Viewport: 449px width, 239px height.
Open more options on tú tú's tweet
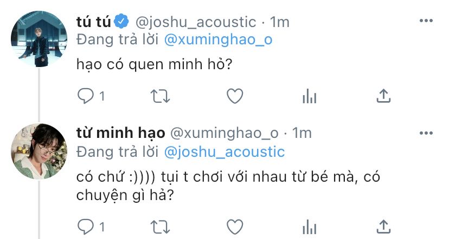[426, 21]
